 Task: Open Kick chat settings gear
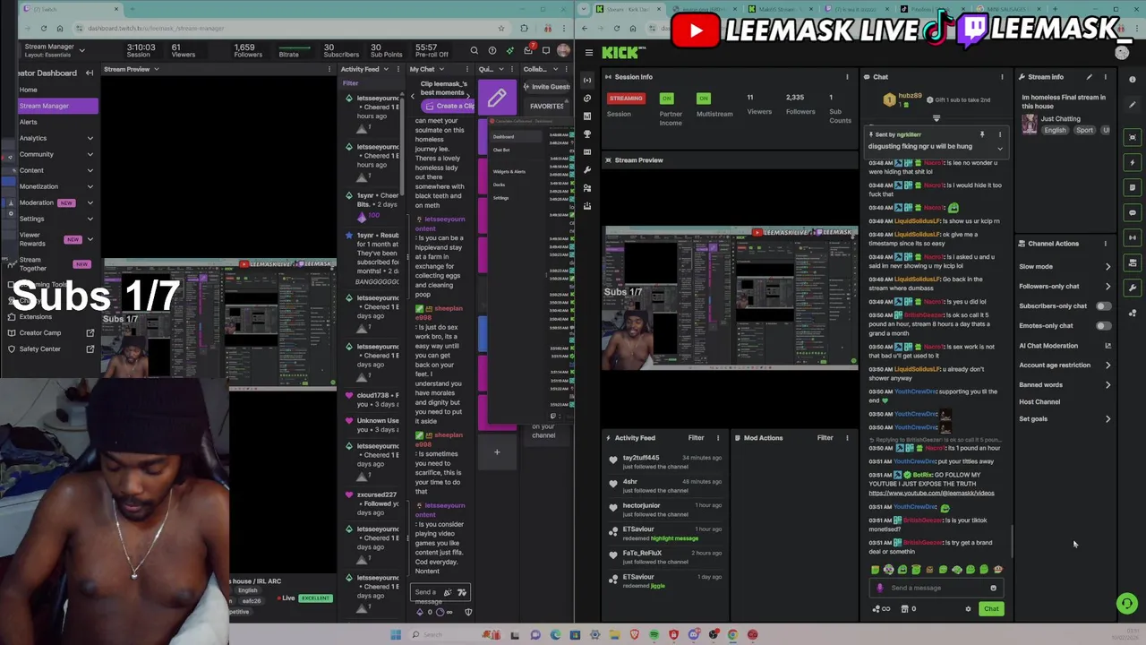968,609
